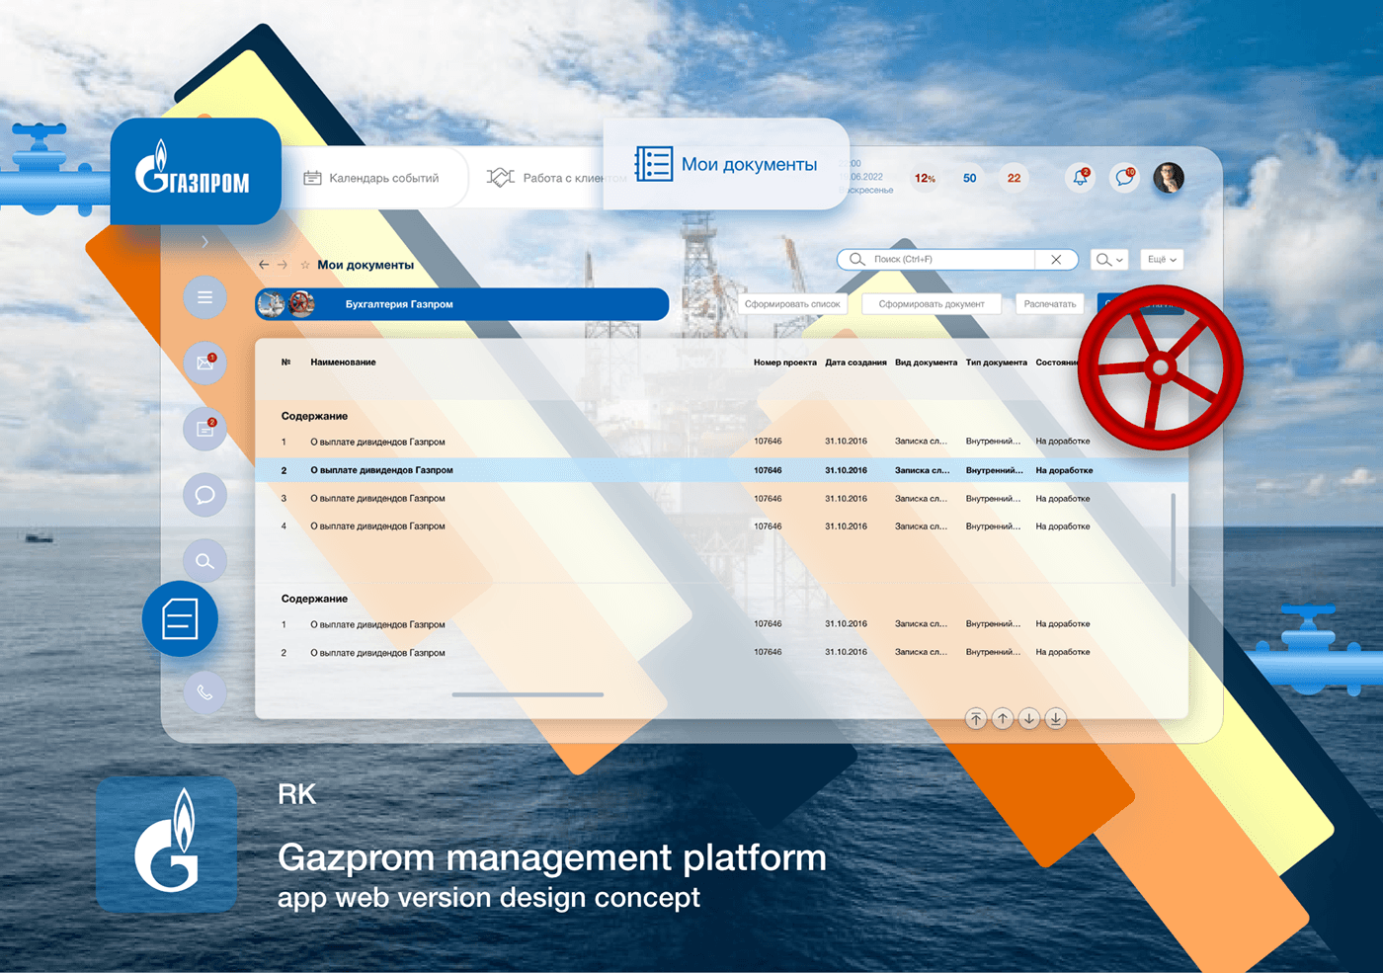Screen dimensions: 1383x973
Task: Open the notes icon with badge in sidebar
Action: coord(204,429)
